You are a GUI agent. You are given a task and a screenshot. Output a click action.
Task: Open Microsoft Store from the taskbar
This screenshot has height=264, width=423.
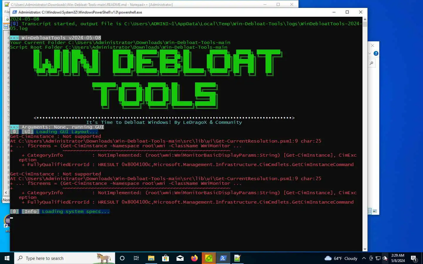[165, 258]
